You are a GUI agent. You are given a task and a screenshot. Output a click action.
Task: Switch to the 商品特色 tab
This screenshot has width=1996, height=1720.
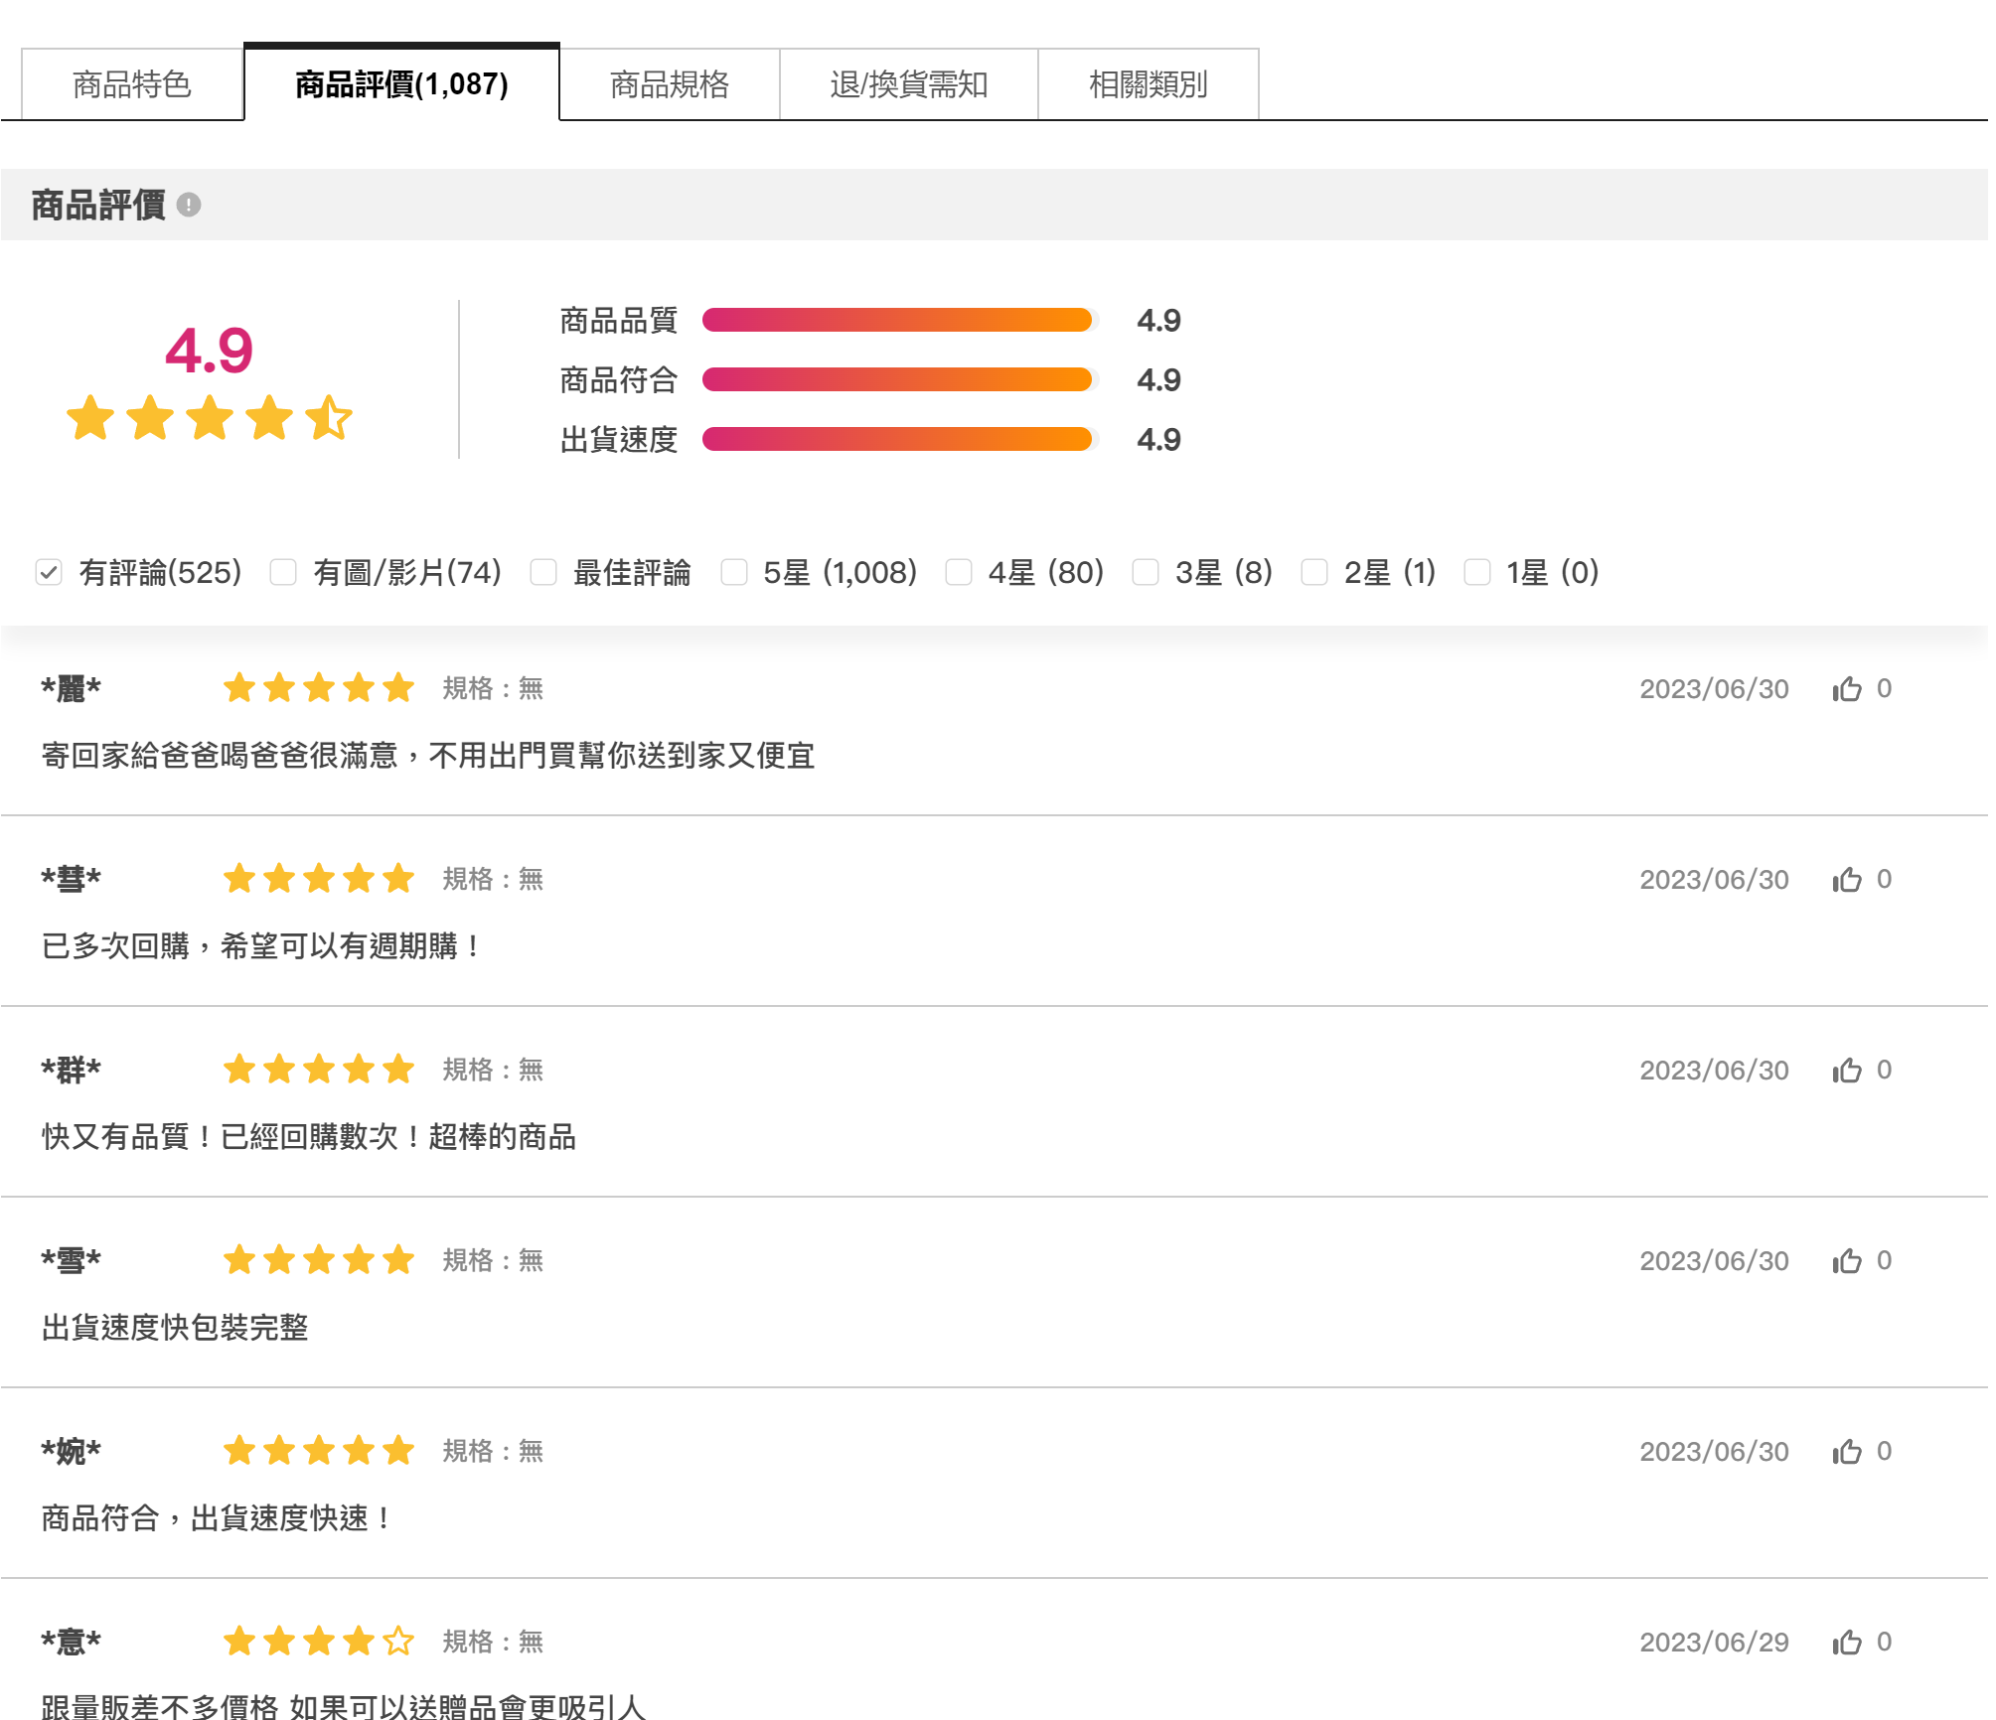(x=132, y=84)
